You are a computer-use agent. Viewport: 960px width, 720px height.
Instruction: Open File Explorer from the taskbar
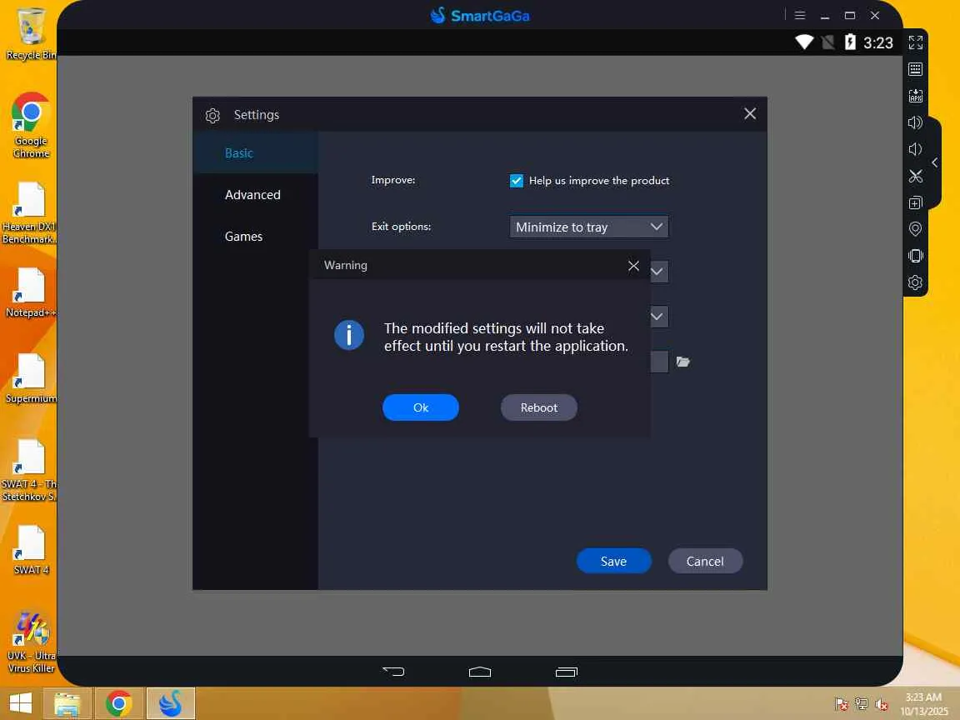pyautogui.click(x=67, y=703)
